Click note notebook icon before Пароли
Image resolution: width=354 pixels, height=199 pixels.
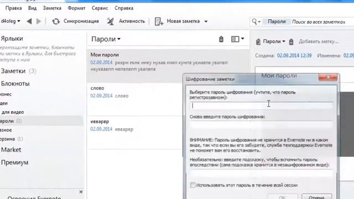258,41
